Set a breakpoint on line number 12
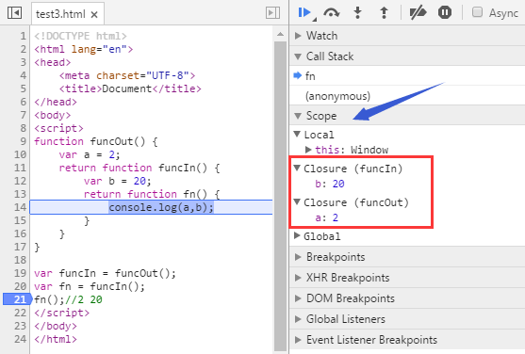 20,181
